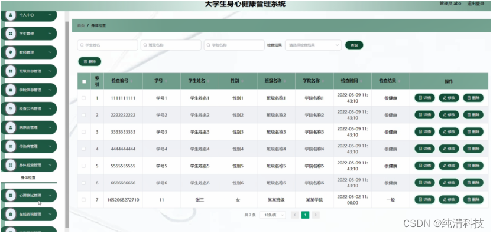Click the grid icon beside 班级信息管理
Screen dimensions: 493x234
click(x=11, y=71)
